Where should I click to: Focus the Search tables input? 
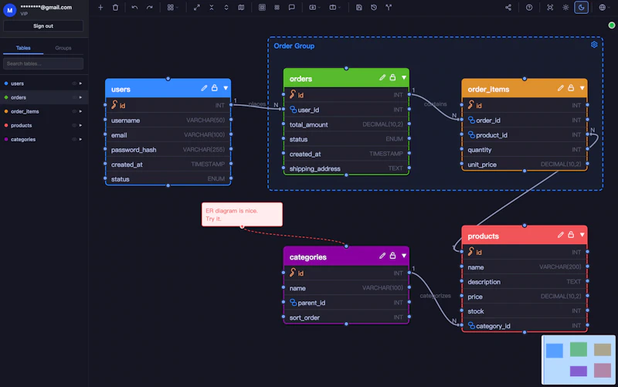[43, 63]
